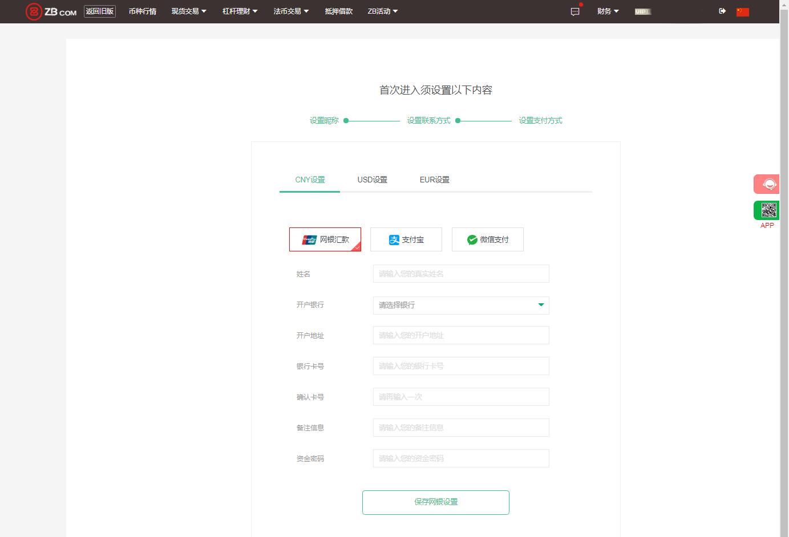789x537 pixels.
Task: Open the customer support headset widget
Action: [766, 184]
